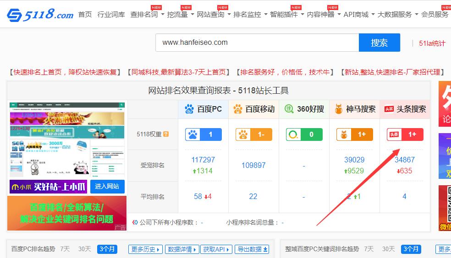Click the 获取API button
451x258 pixels.
tap(216, 249)
